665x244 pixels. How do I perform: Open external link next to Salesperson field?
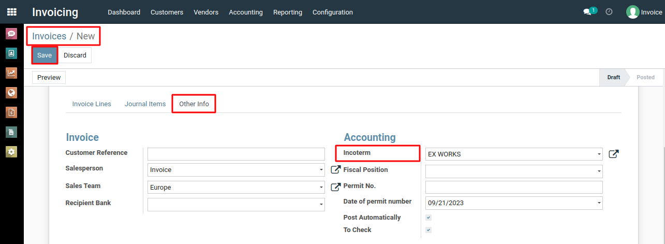[335, 169]
